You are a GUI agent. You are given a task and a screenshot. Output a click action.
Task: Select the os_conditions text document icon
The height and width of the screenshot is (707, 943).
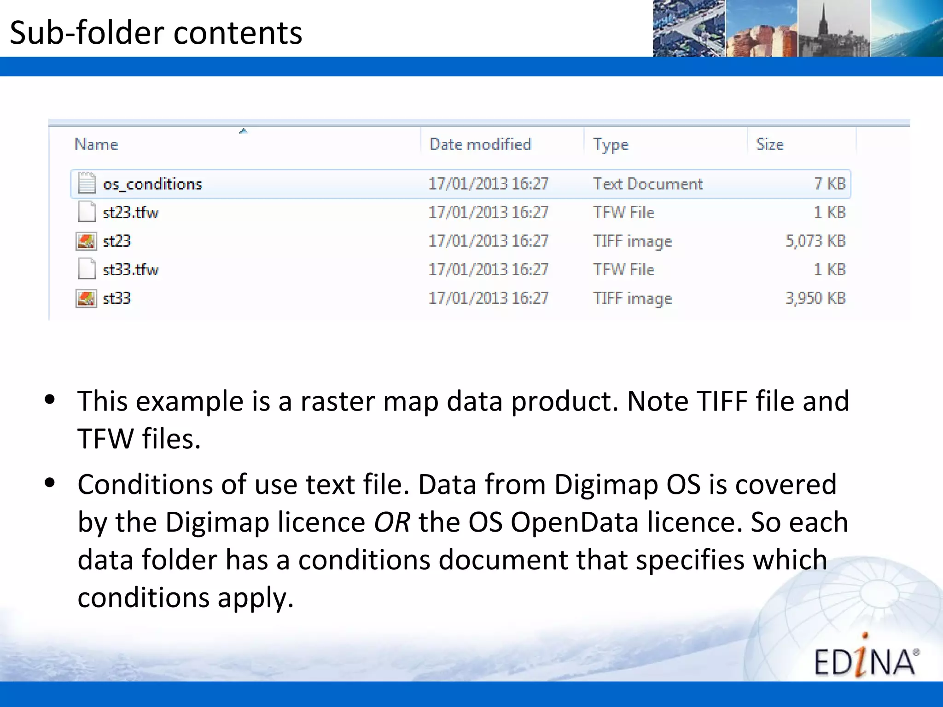[87, 183]
